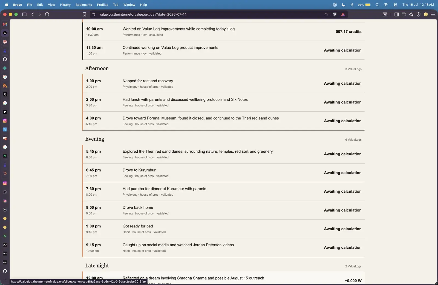This screenshot has height=285, width=438.
Task: Open Brave Shields lion icon
Action: (335, 14)
